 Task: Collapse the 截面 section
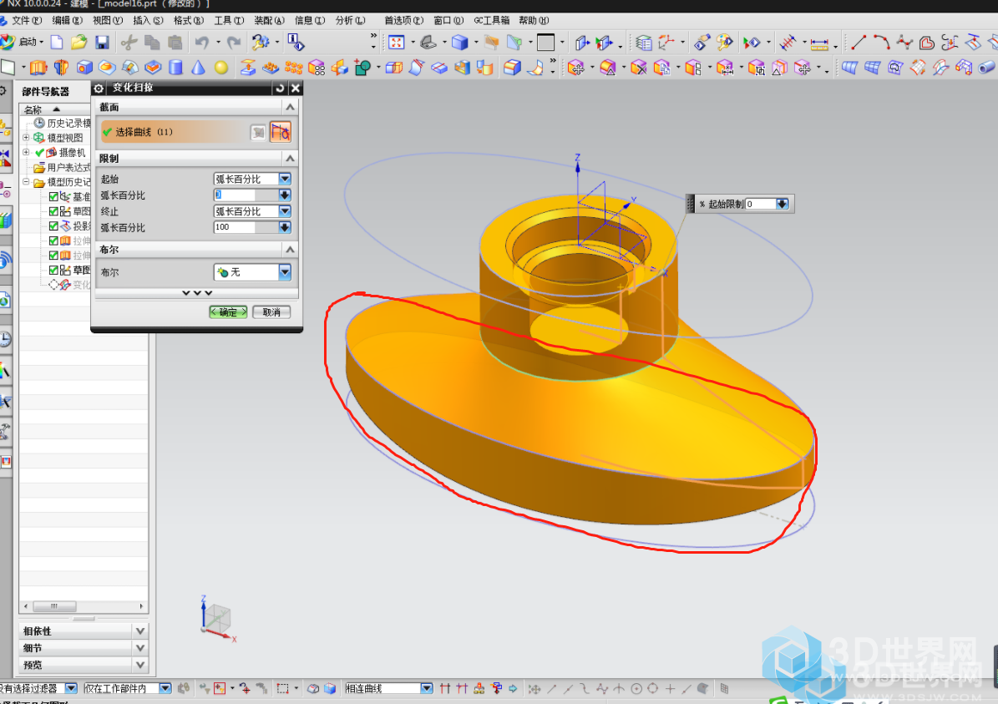(291, 107)
